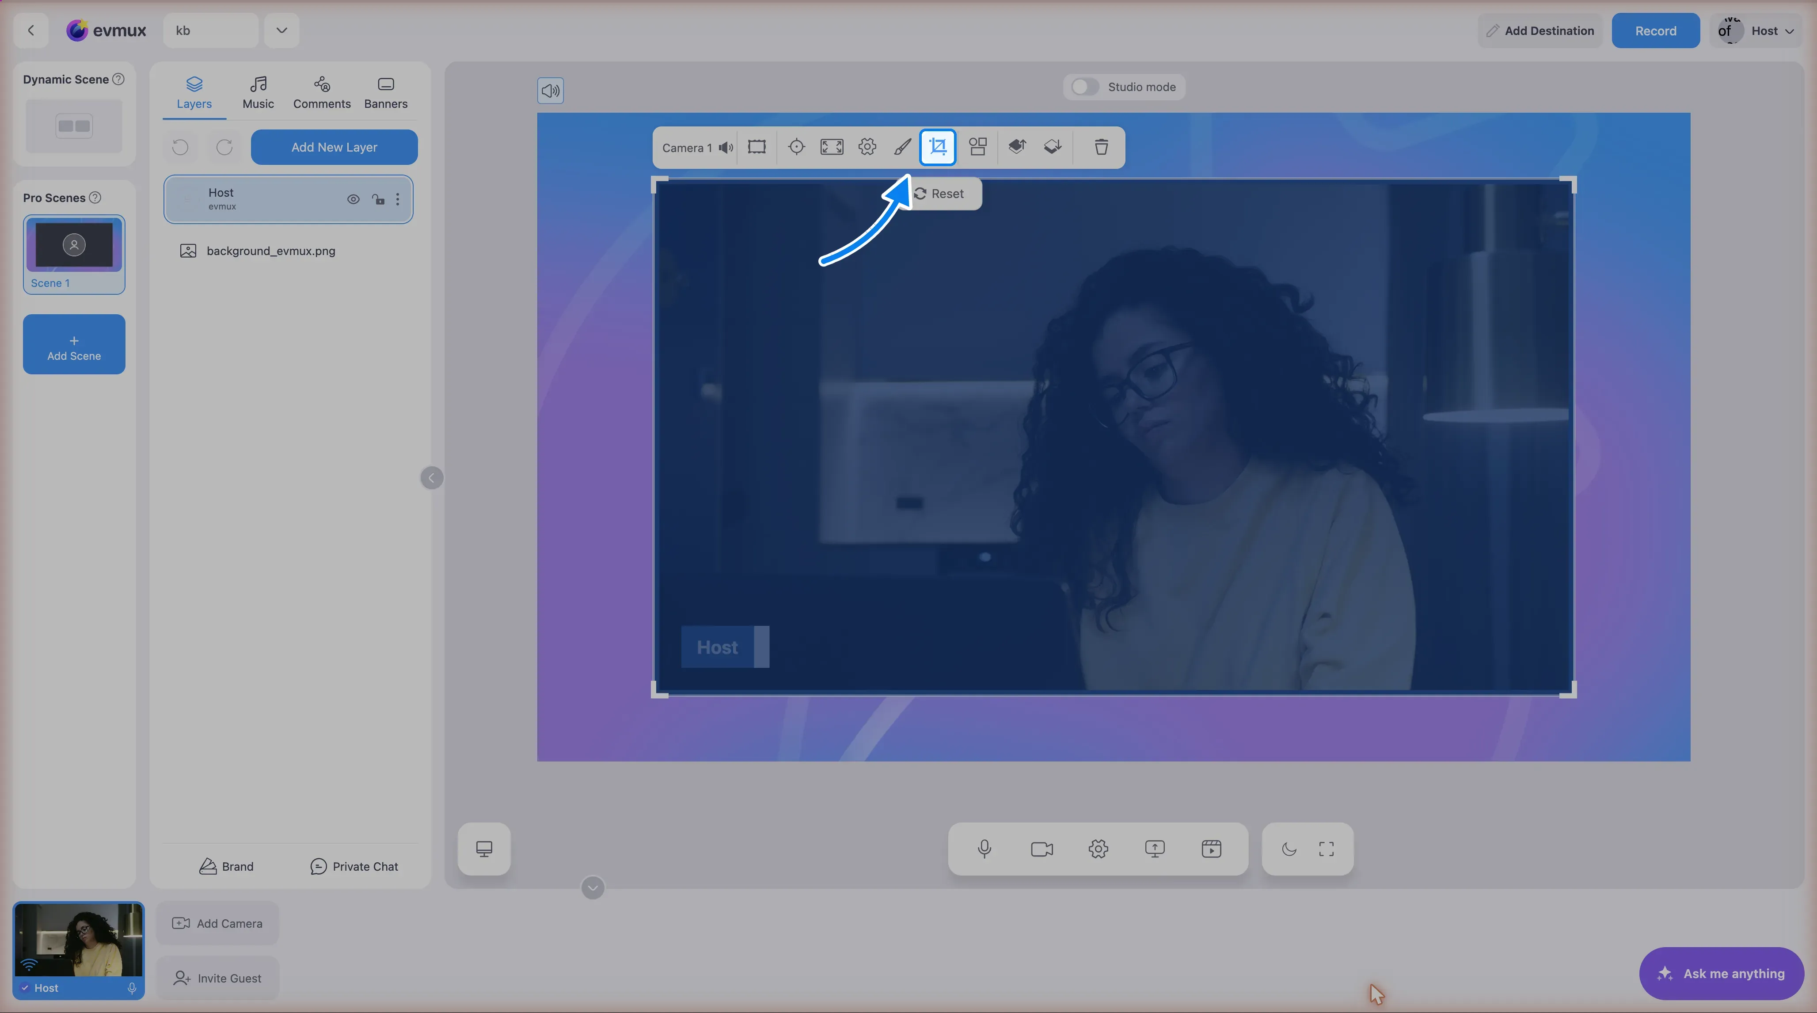Click the monitor display button below canvas
This screenshot has width=1817, height=1013.
coord(484,849)
